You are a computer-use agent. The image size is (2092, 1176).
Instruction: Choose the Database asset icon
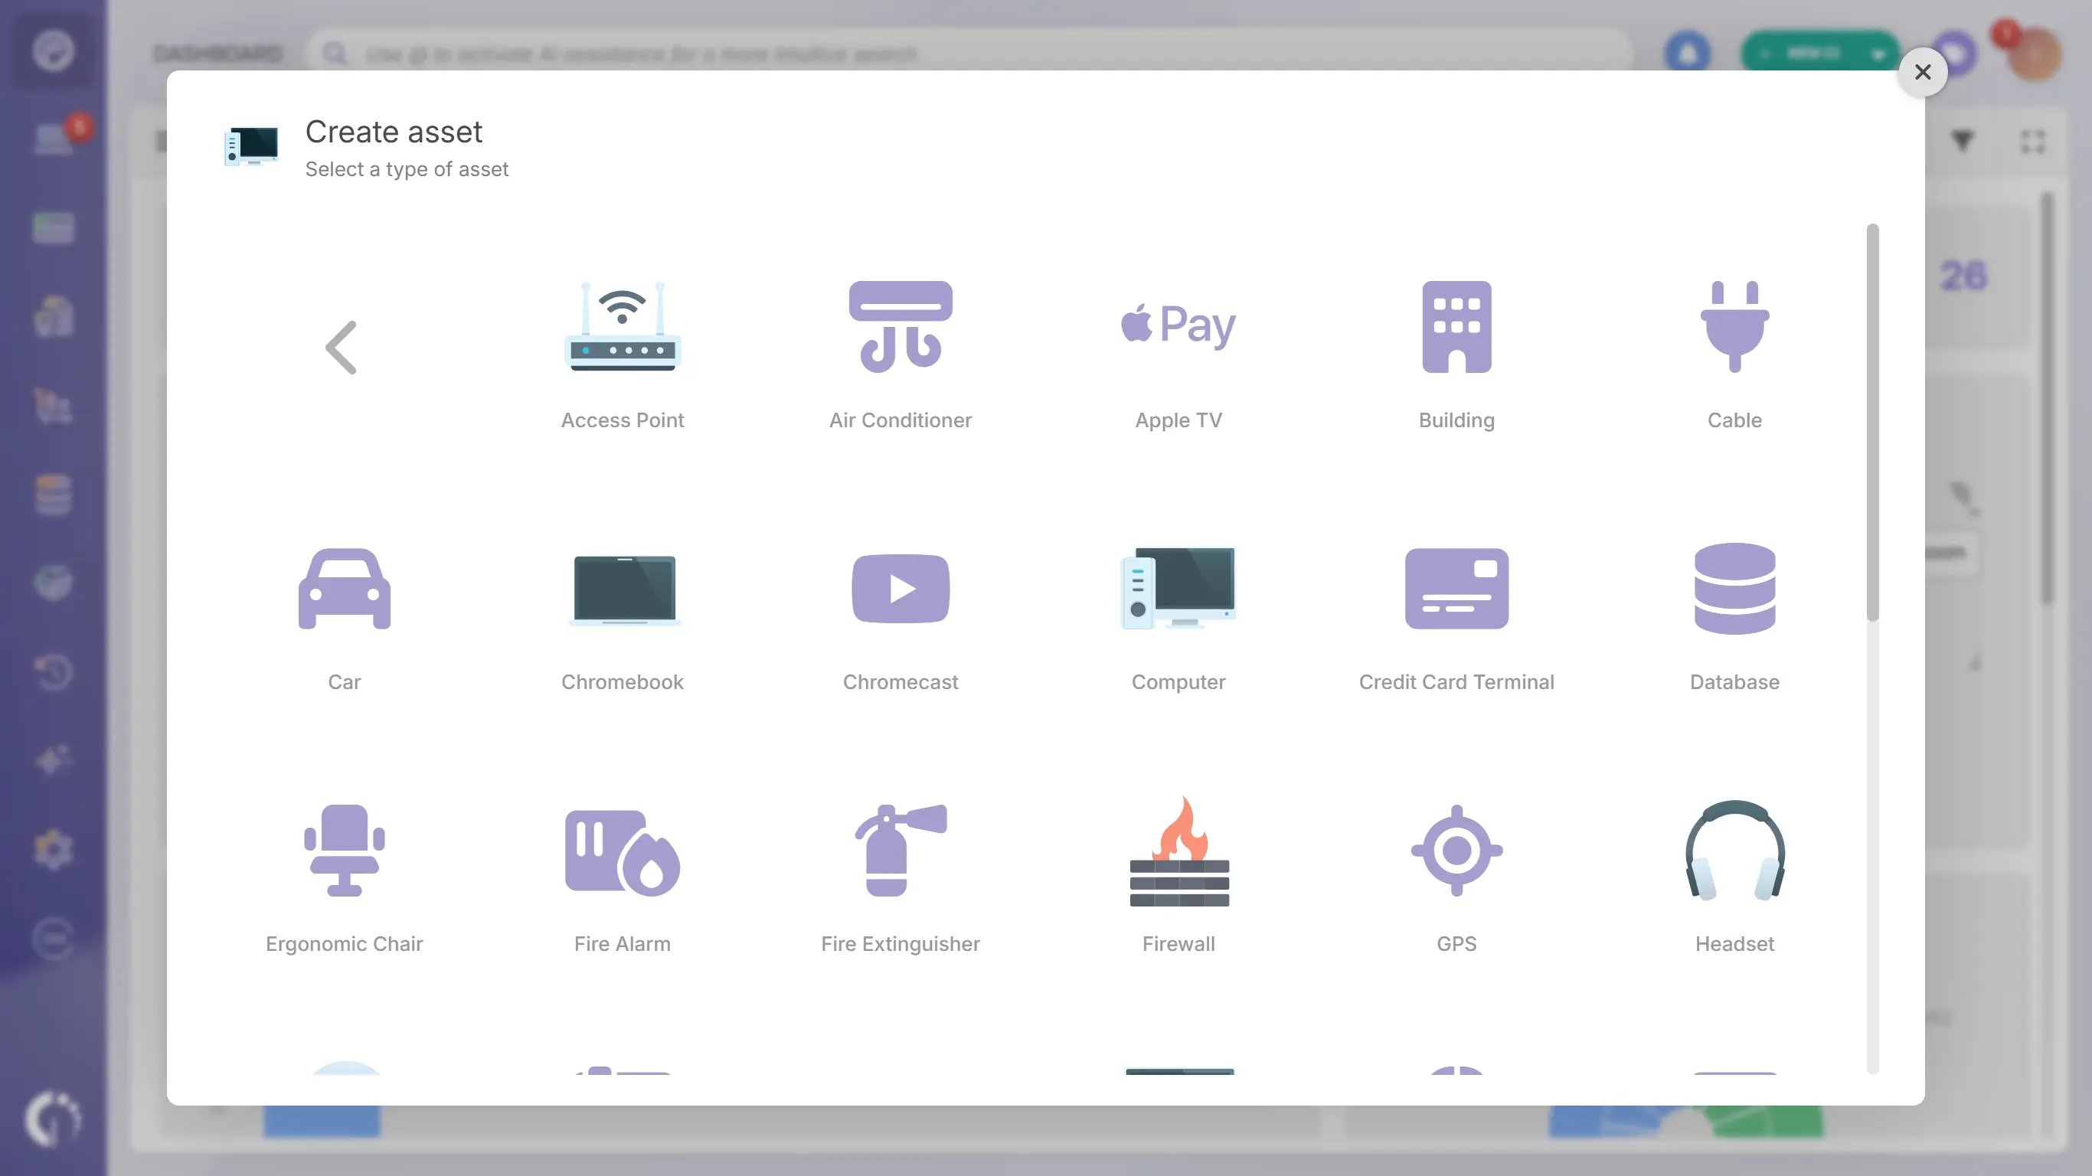click(1734, 589)
